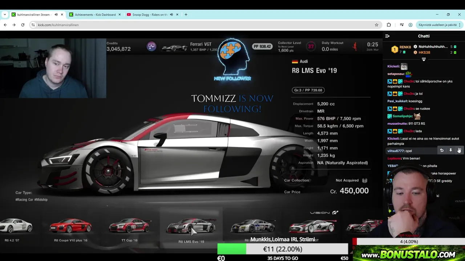Click the badge next to Somalipohje
The height and width of the screenshot is (261, 465).
(x=390, y=116)
